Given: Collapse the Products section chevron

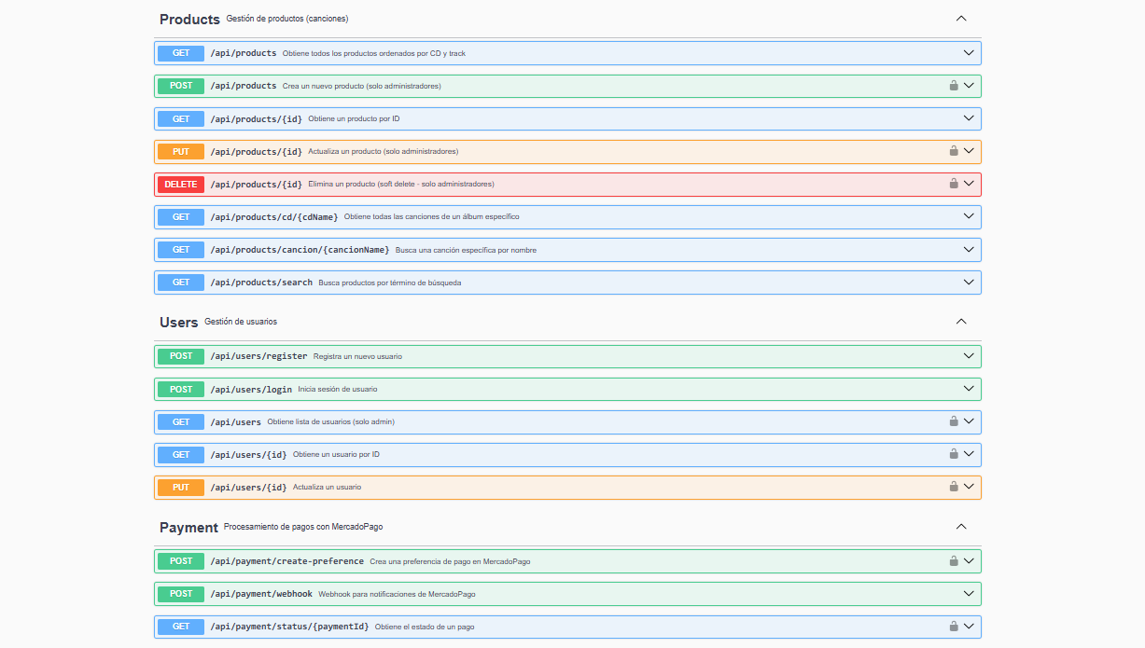Looking at the screenshot, I should (x=961, y=19).
